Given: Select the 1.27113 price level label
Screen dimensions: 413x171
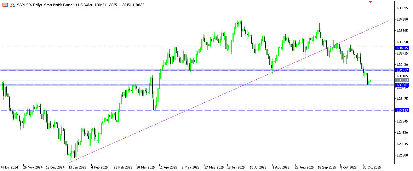Looking at the screenshot, I should click(402, 110).
